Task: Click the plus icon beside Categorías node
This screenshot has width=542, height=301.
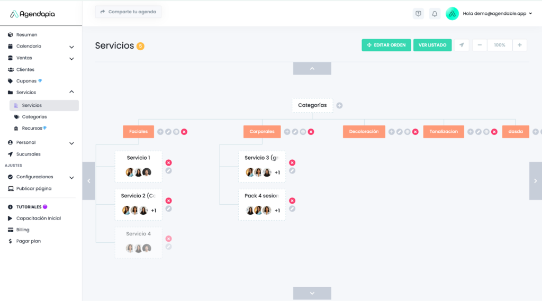Action: [339, 105]
